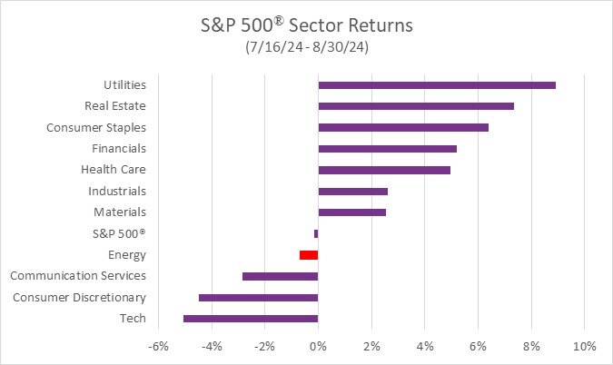
Task: Select the Financials bar
Action: [387, 149]
